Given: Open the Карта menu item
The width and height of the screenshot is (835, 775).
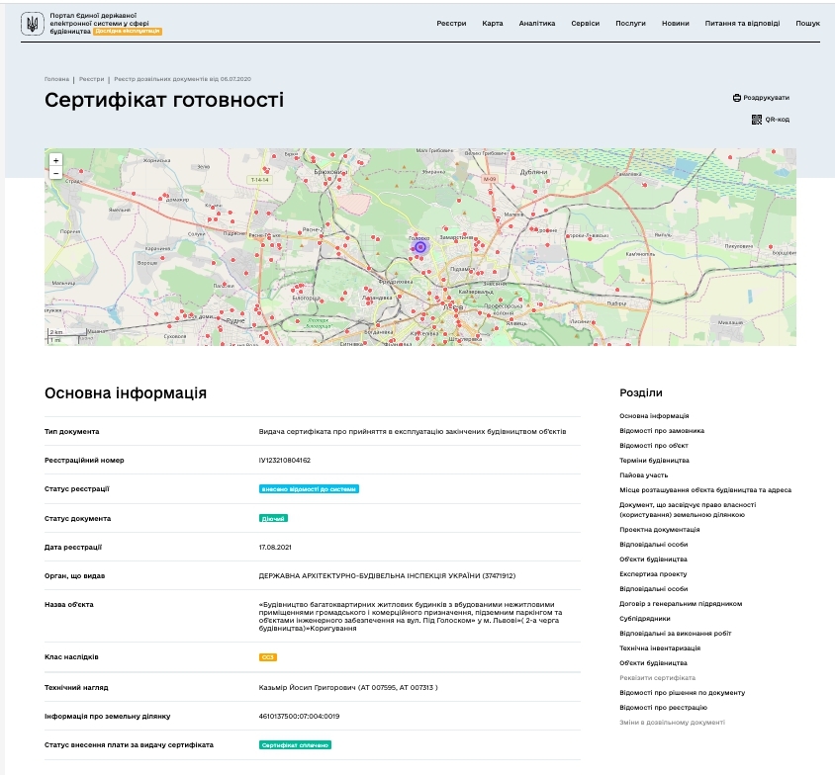Looking at the screenshot, I should [493, 24].
